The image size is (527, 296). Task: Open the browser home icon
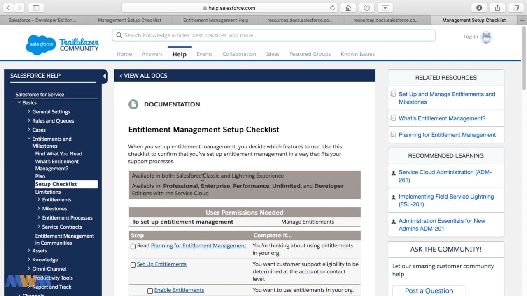pos(348,8)
